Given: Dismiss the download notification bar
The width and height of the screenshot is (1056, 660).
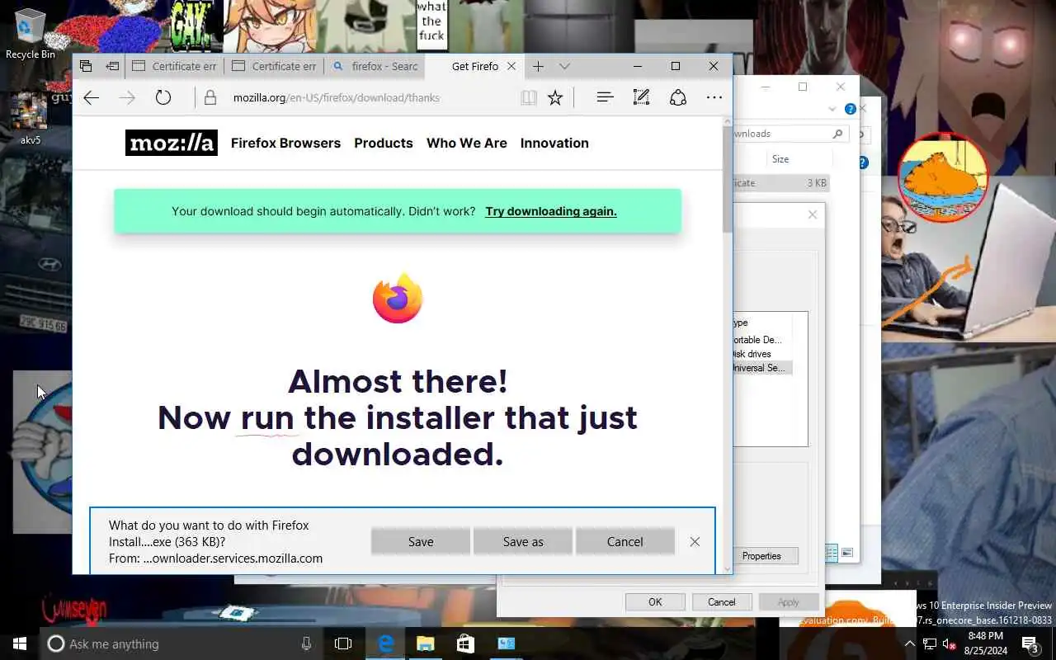Looking at the screenshot, I should pyautogui.click(x=695, y=542).
